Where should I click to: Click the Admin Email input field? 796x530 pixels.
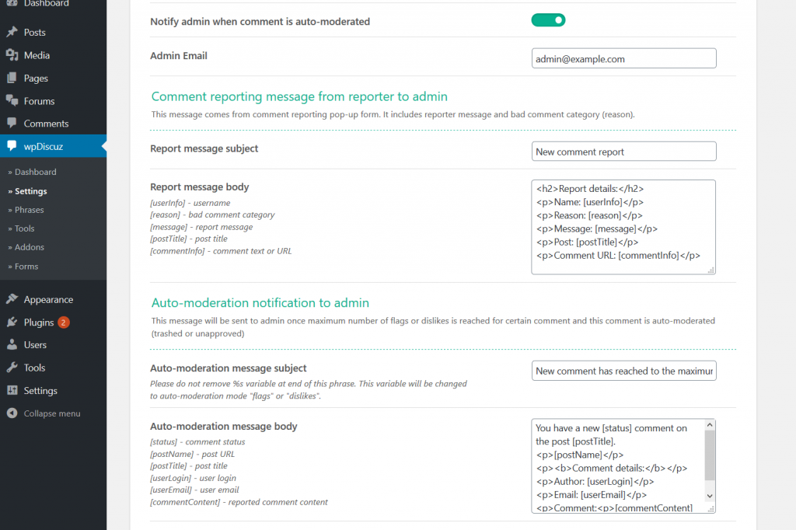coord(623,58)
